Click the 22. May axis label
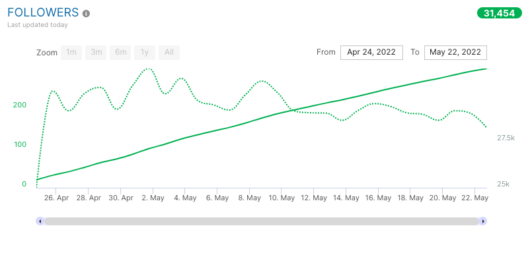 (475, 198)
